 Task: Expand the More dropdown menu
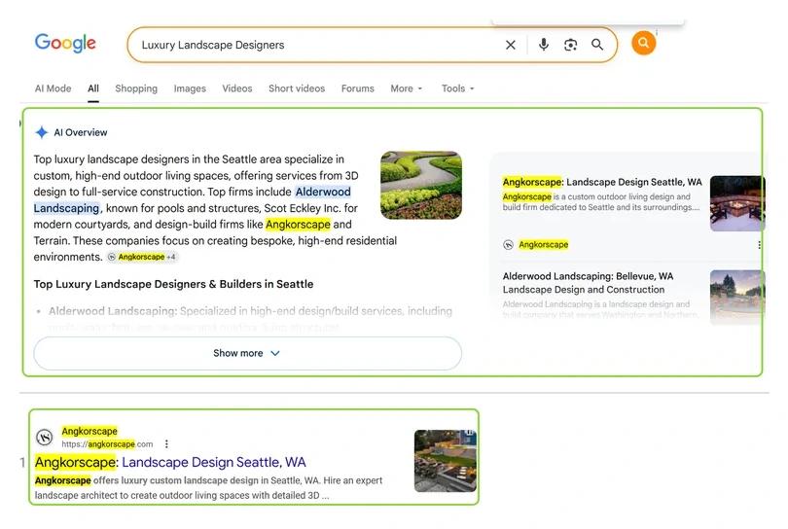406,88
